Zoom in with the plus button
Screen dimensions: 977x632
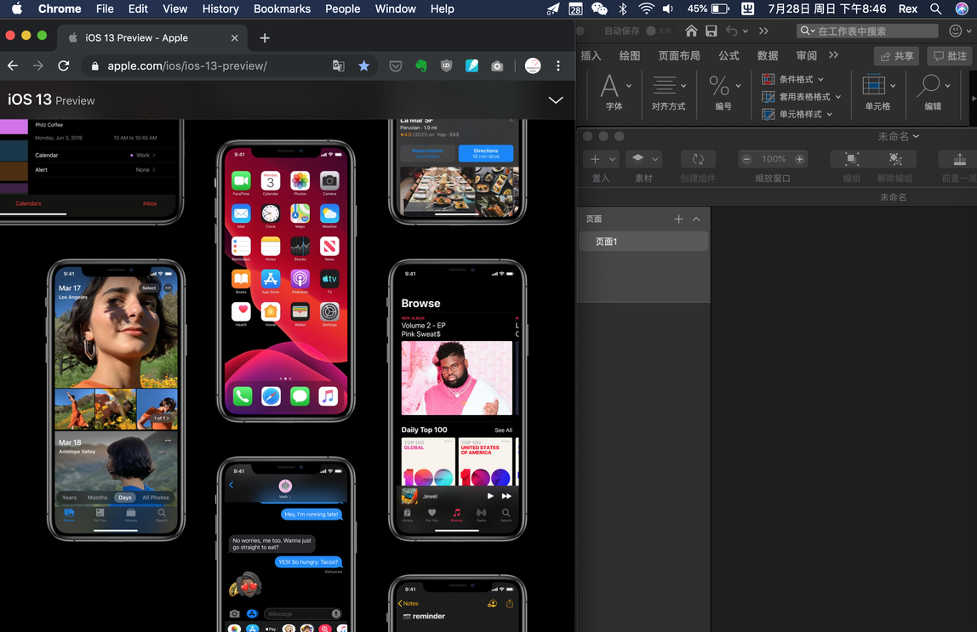coord(799,159)
